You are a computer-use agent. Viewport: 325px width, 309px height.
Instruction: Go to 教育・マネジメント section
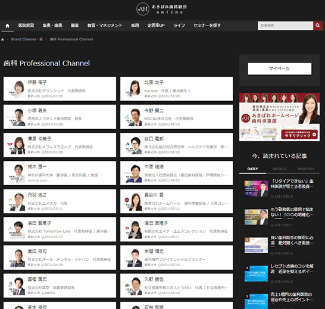(105, 26)
